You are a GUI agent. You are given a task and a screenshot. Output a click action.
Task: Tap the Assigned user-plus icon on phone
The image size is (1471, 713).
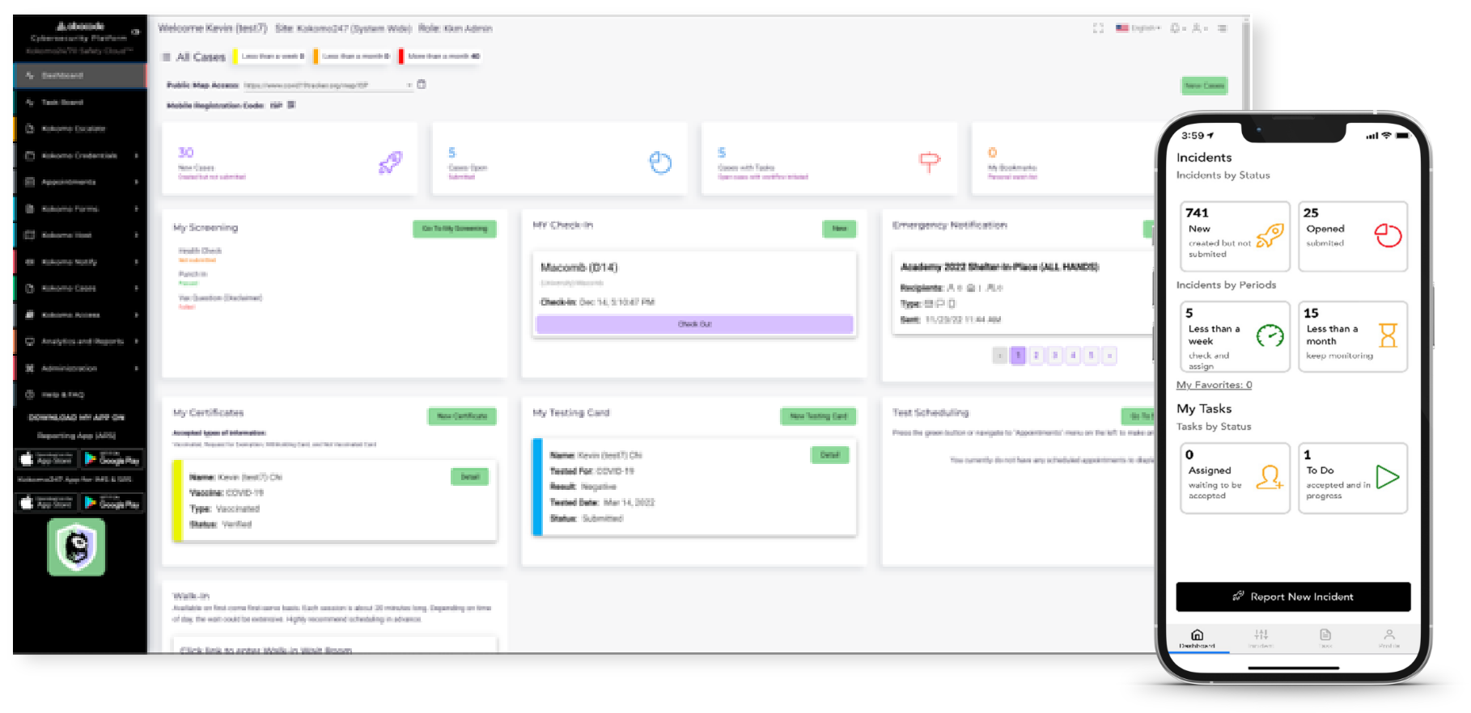(1269, 477)
